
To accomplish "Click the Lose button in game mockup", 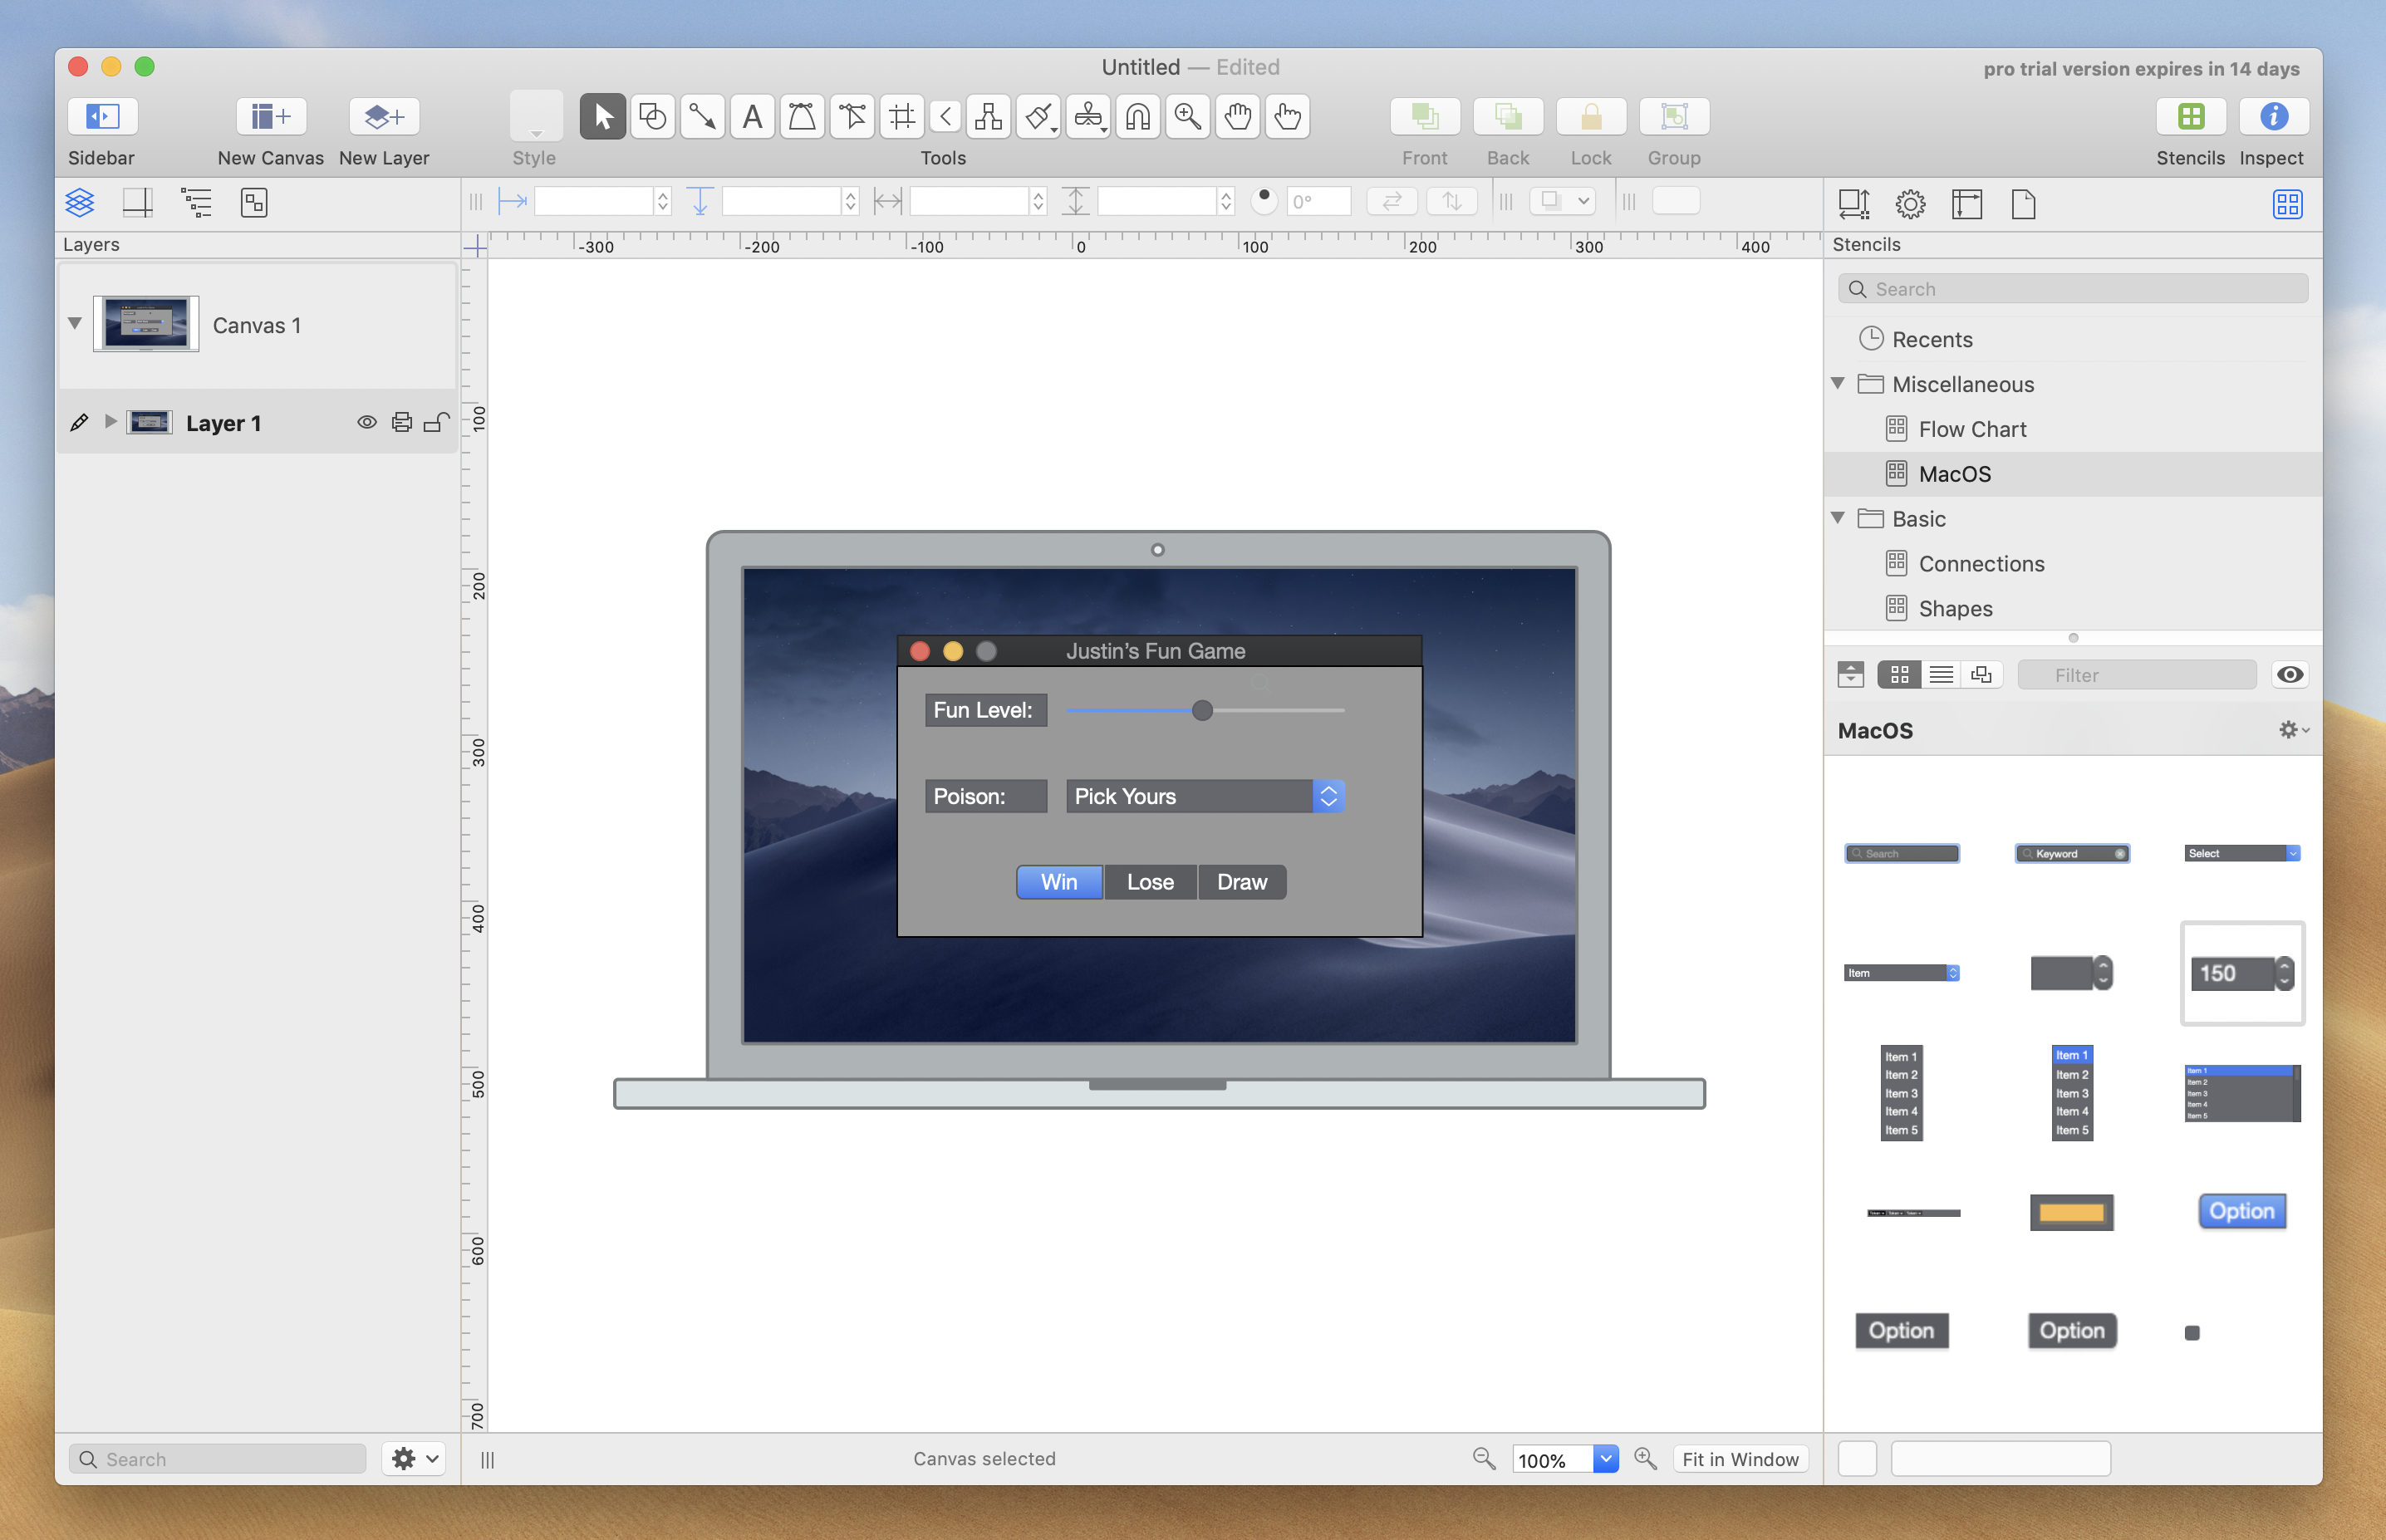I will tap(1150, 881).
